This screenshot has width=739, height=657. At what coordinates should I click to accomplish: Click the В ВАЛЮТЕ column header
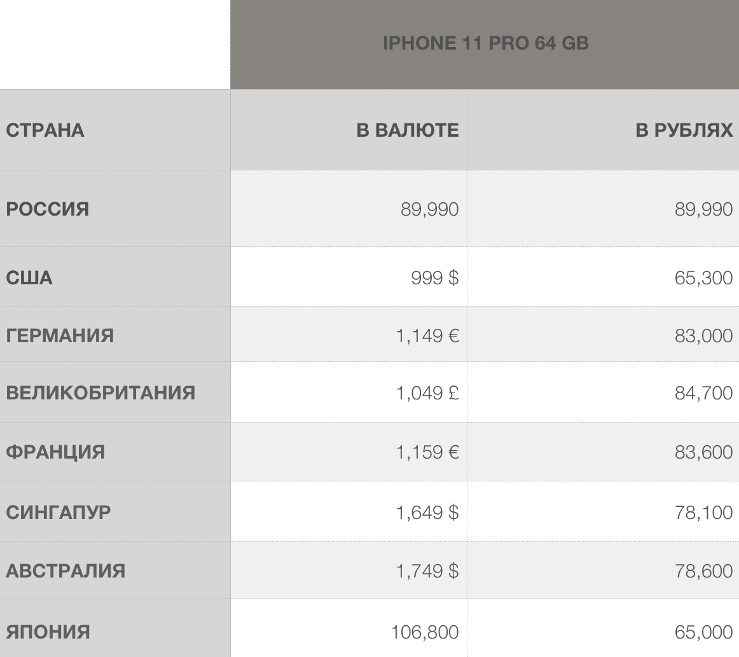click(x=407, y=130)
